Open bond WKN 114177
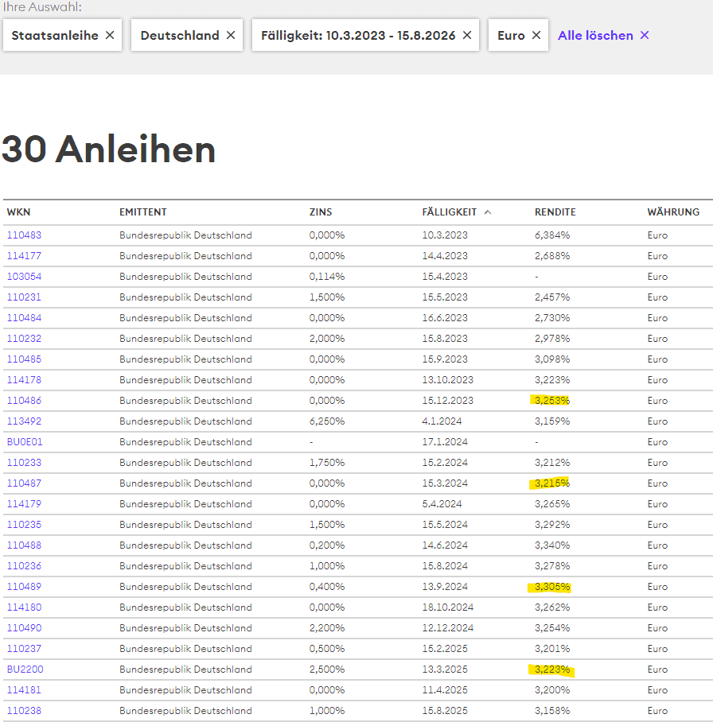 (x=24, y=256)
